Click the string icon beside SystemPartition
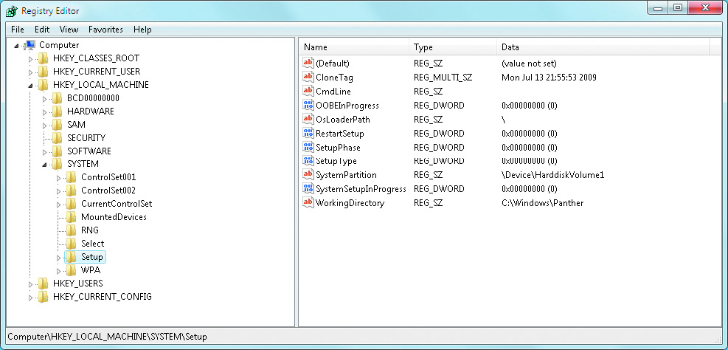This screenshot has height=350, width=728. click(308, 175)
